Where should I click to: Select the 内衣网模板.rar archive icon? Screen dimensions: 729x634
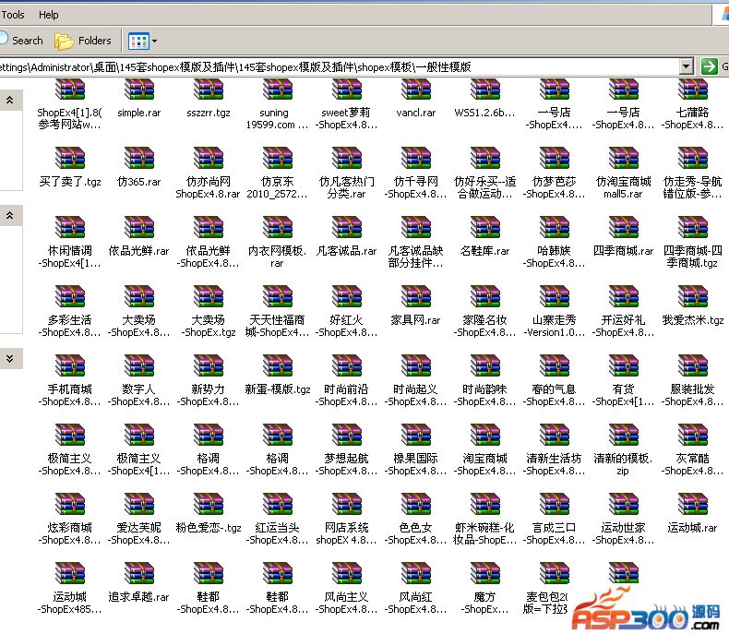pyautogui.click(x=277, y=227)
